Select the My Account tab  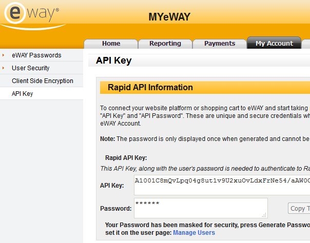click(274, 44)
